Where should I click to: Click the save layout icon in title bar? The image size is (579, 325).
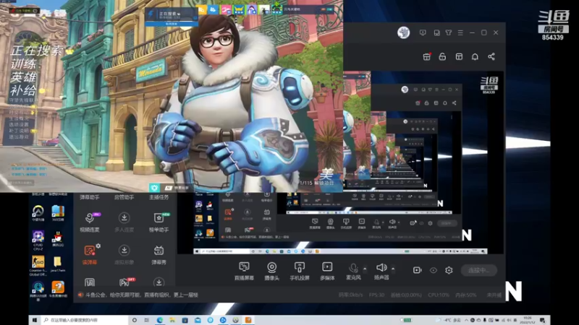[x=437, y=32]
